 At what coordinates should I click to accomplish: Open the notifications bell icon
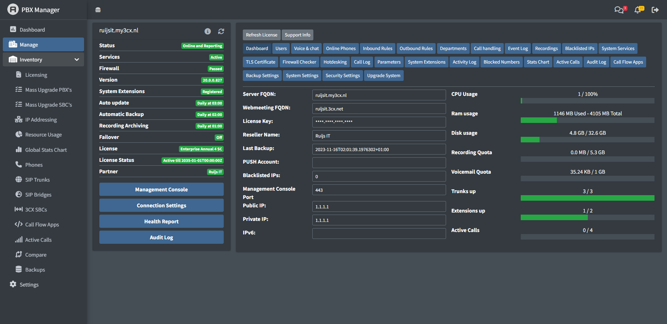click(x=637, y=10)
